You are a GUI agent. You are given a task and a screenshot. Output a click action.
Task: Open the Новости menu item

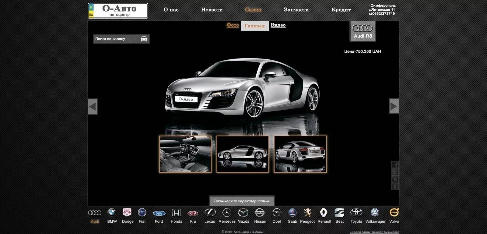coord(212,9)
